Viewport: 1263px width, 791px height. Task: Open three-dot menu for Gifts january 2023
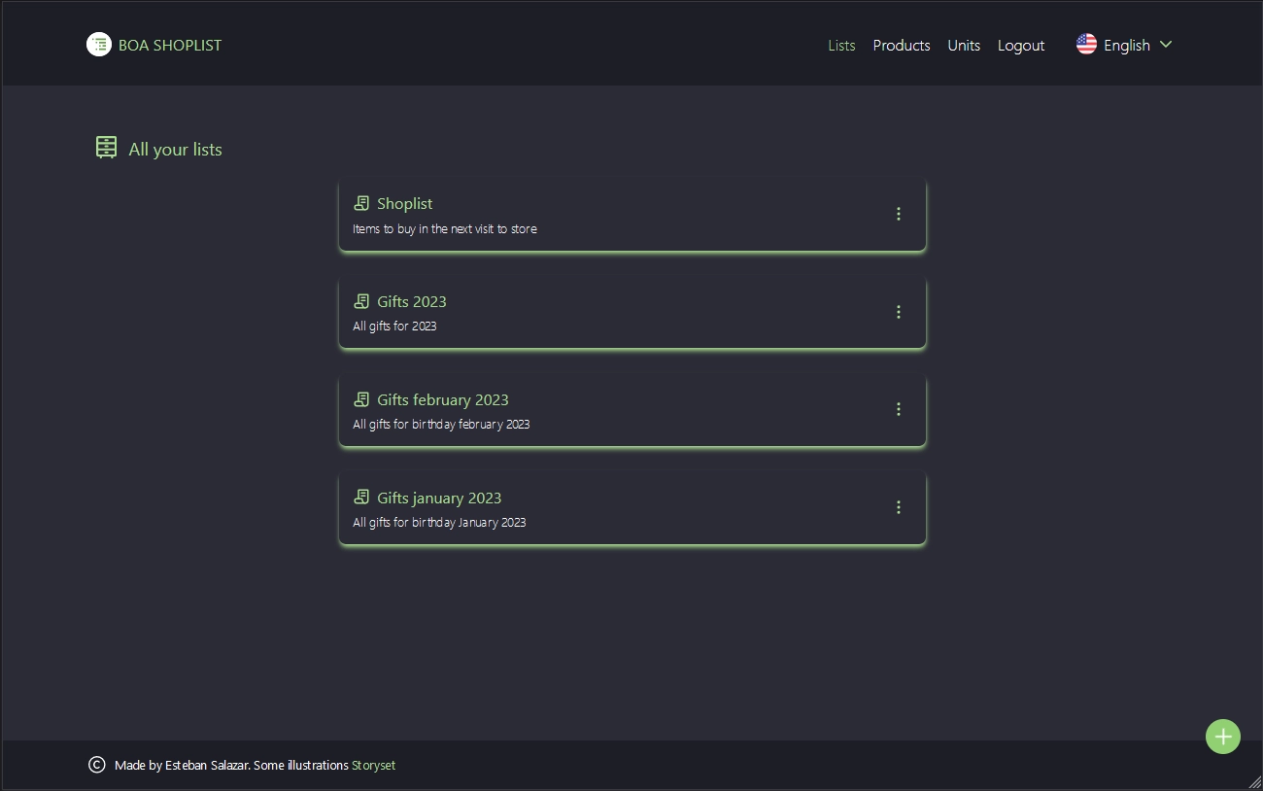898,507
